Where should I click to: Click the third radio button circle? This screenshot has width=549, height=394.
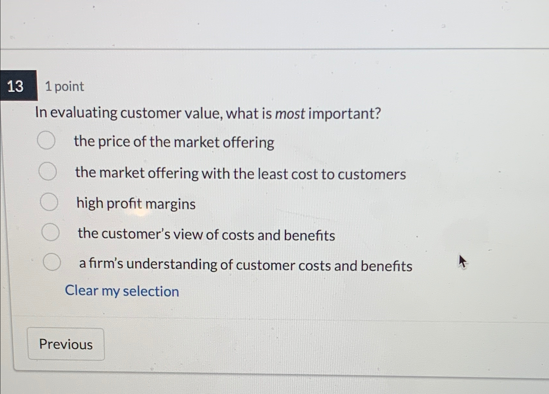pos(49,202)
